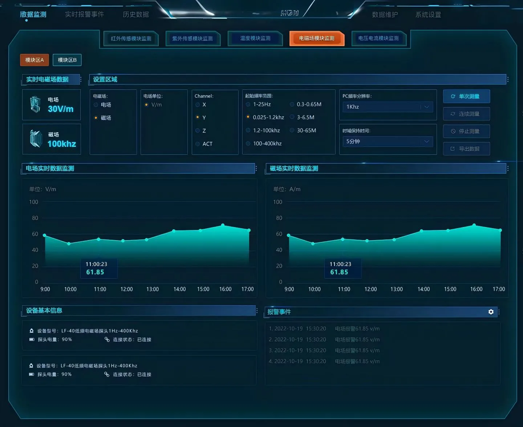Select alarm event row 2. 2022-10-19 15:30:20
Viewport: 523px width, 427px height.
(324, 339)
